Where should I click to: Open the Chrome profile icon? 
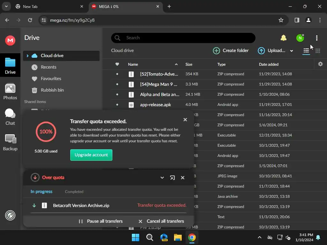click(x=308, y=20)
